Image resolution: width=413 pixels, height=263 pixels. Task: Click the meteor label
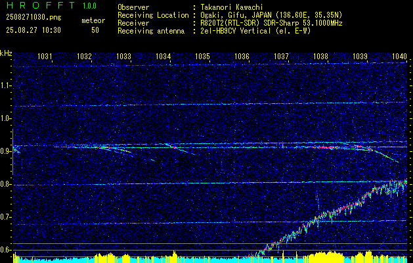coord(93,20)
